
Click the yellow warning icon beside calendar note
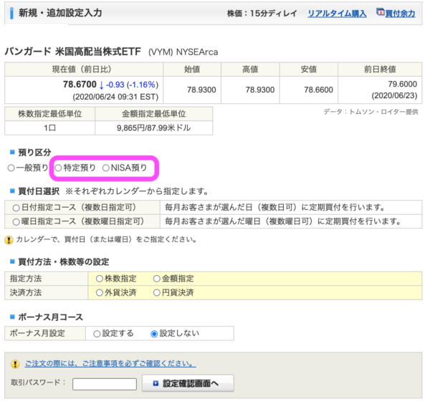click(9, 240)
